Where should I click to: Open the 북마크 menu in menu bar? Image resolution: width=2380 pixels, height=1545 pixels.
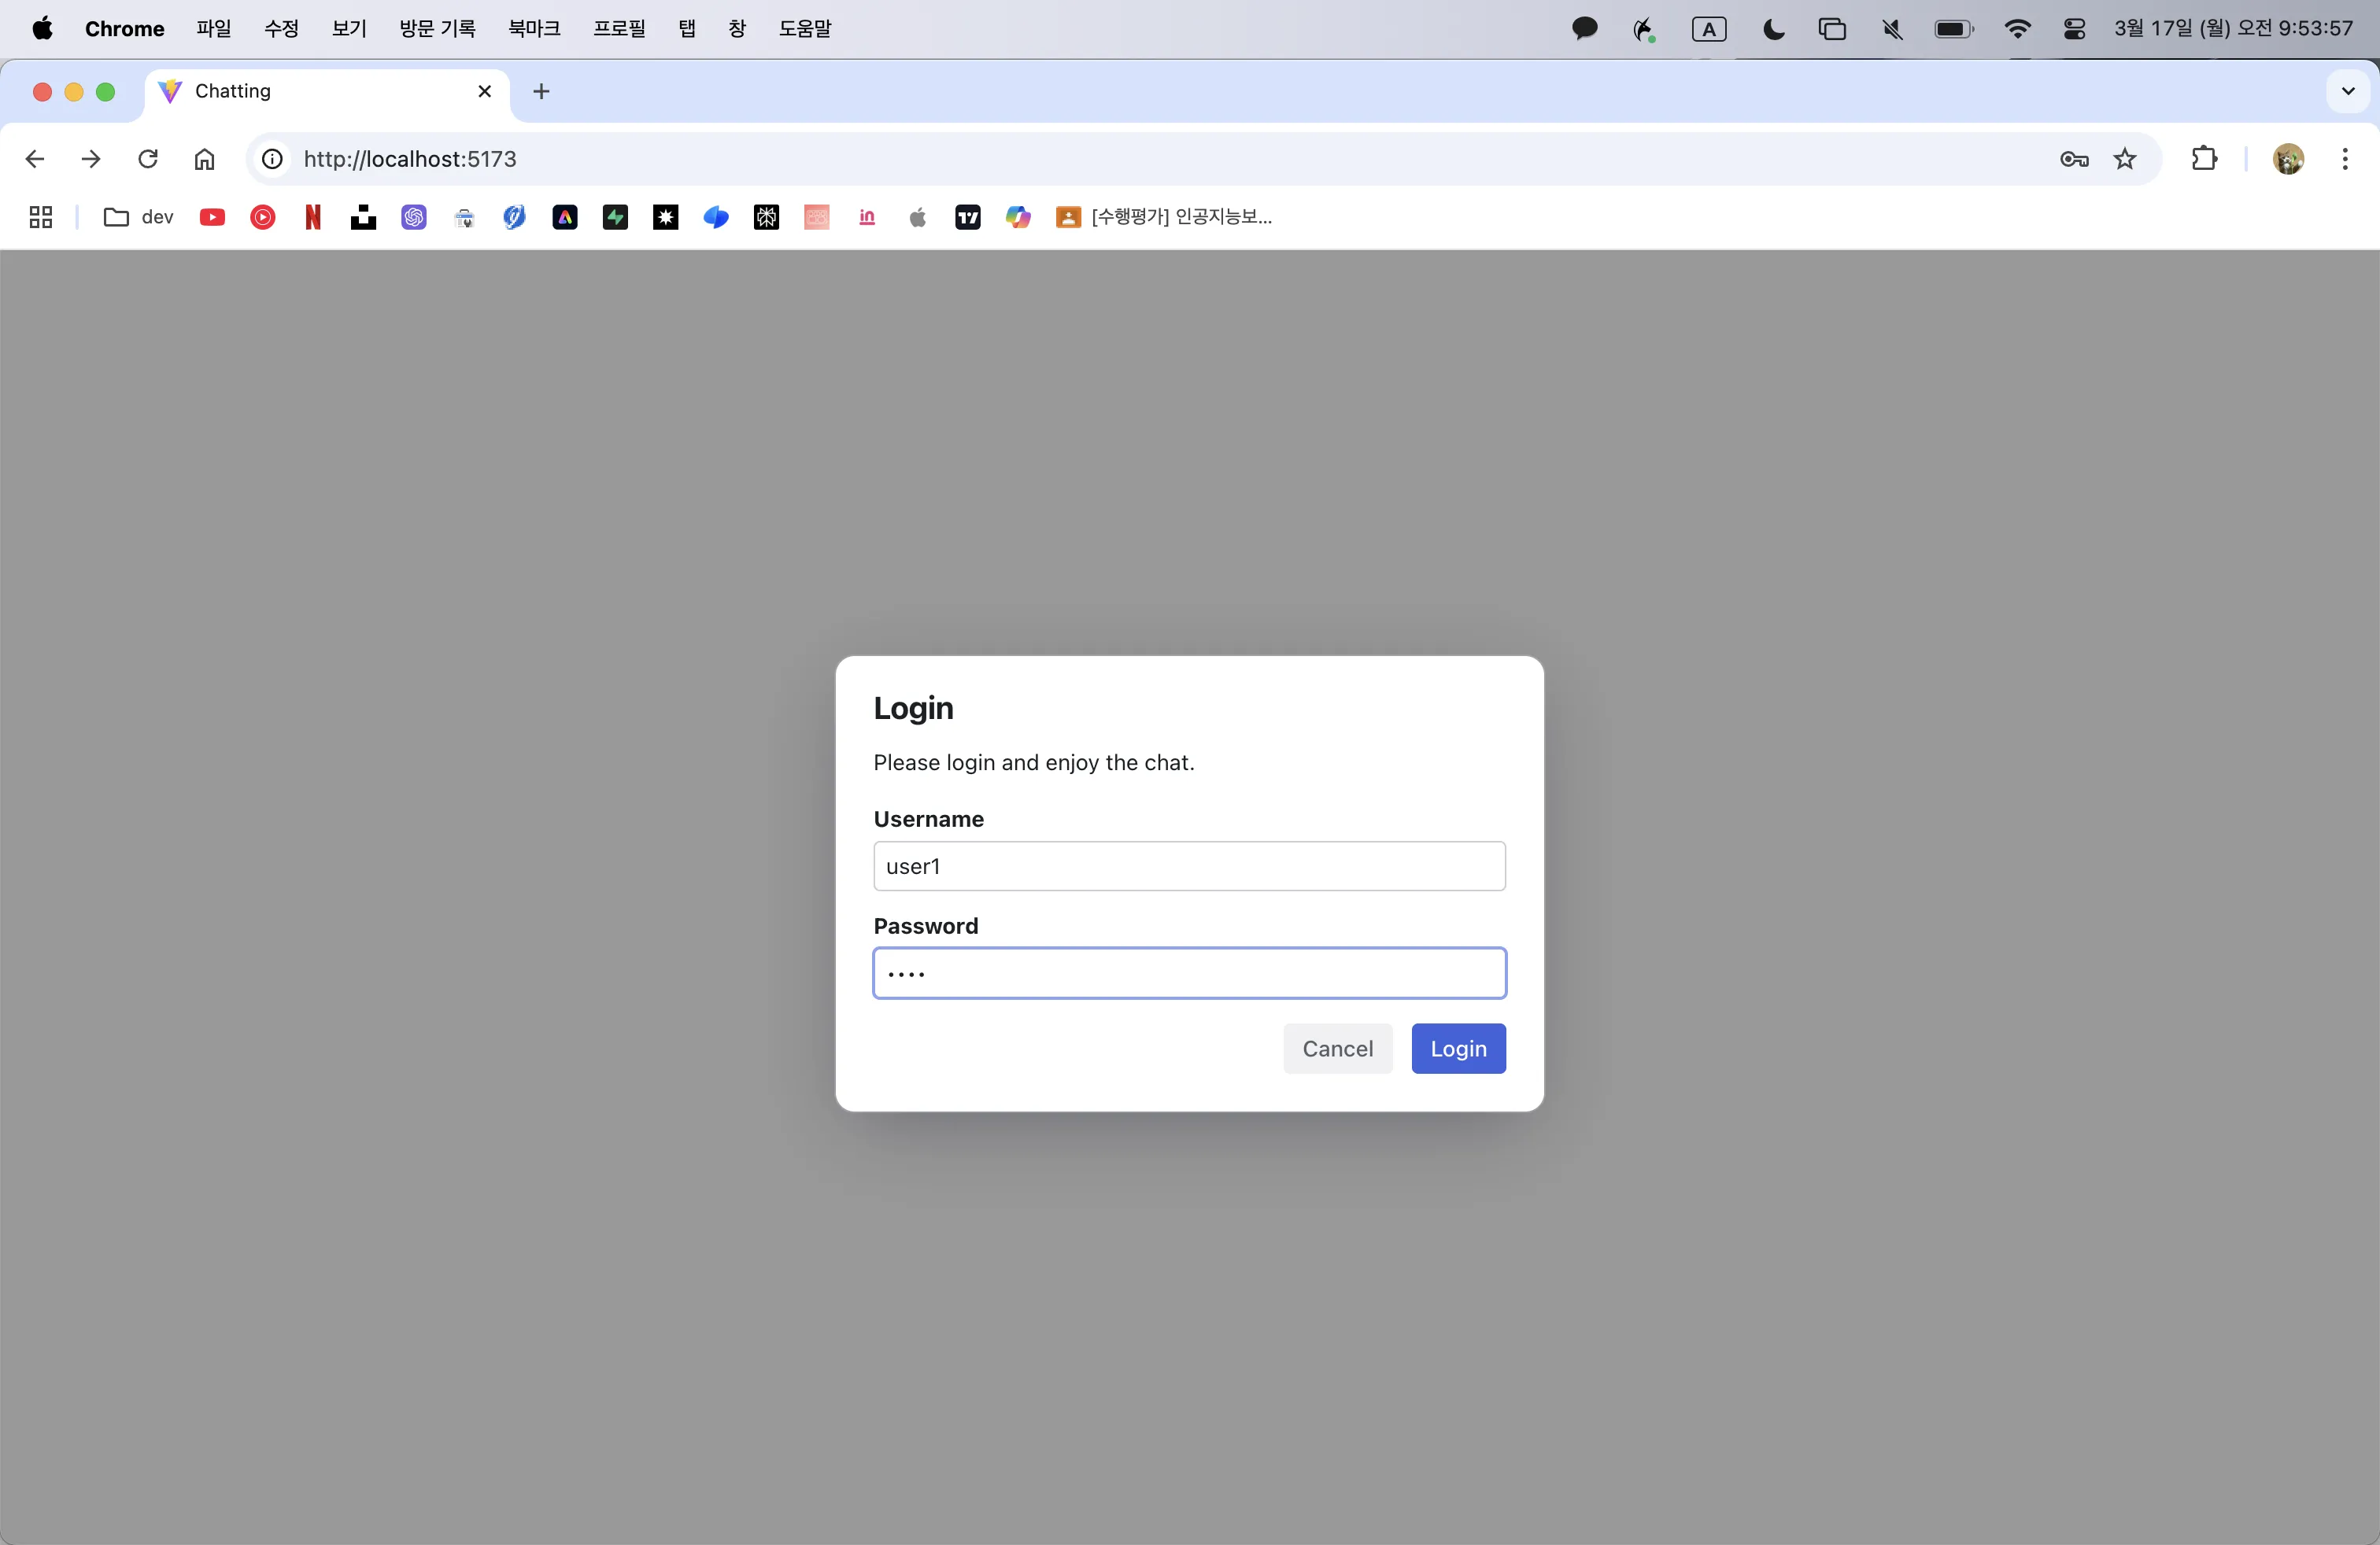click(534, 28)
